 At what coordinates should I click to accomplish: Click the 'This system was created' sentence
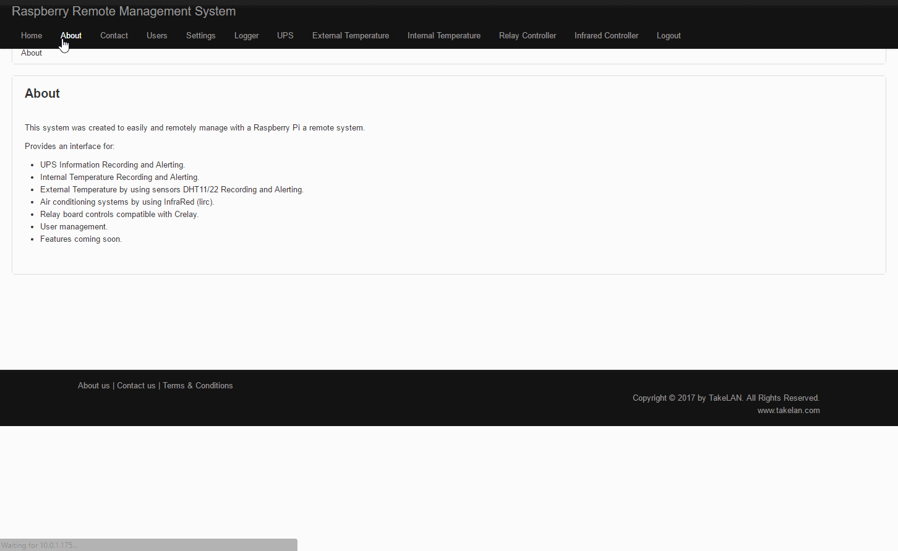pyautogui.click(x=195, y=127)
